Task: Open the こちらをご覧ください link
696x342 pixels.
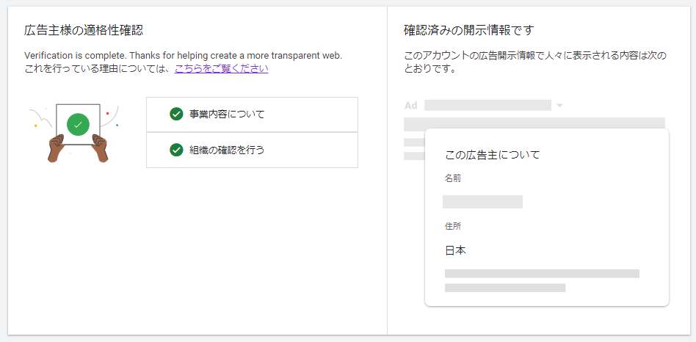Action: click(x=221, y=69)
